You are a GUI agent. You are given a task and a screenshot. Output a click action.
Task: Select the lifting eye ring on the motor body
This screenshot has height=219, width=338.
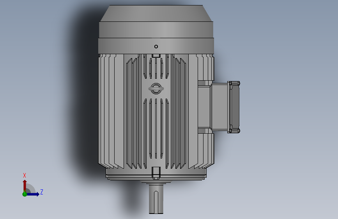[156, 88]
